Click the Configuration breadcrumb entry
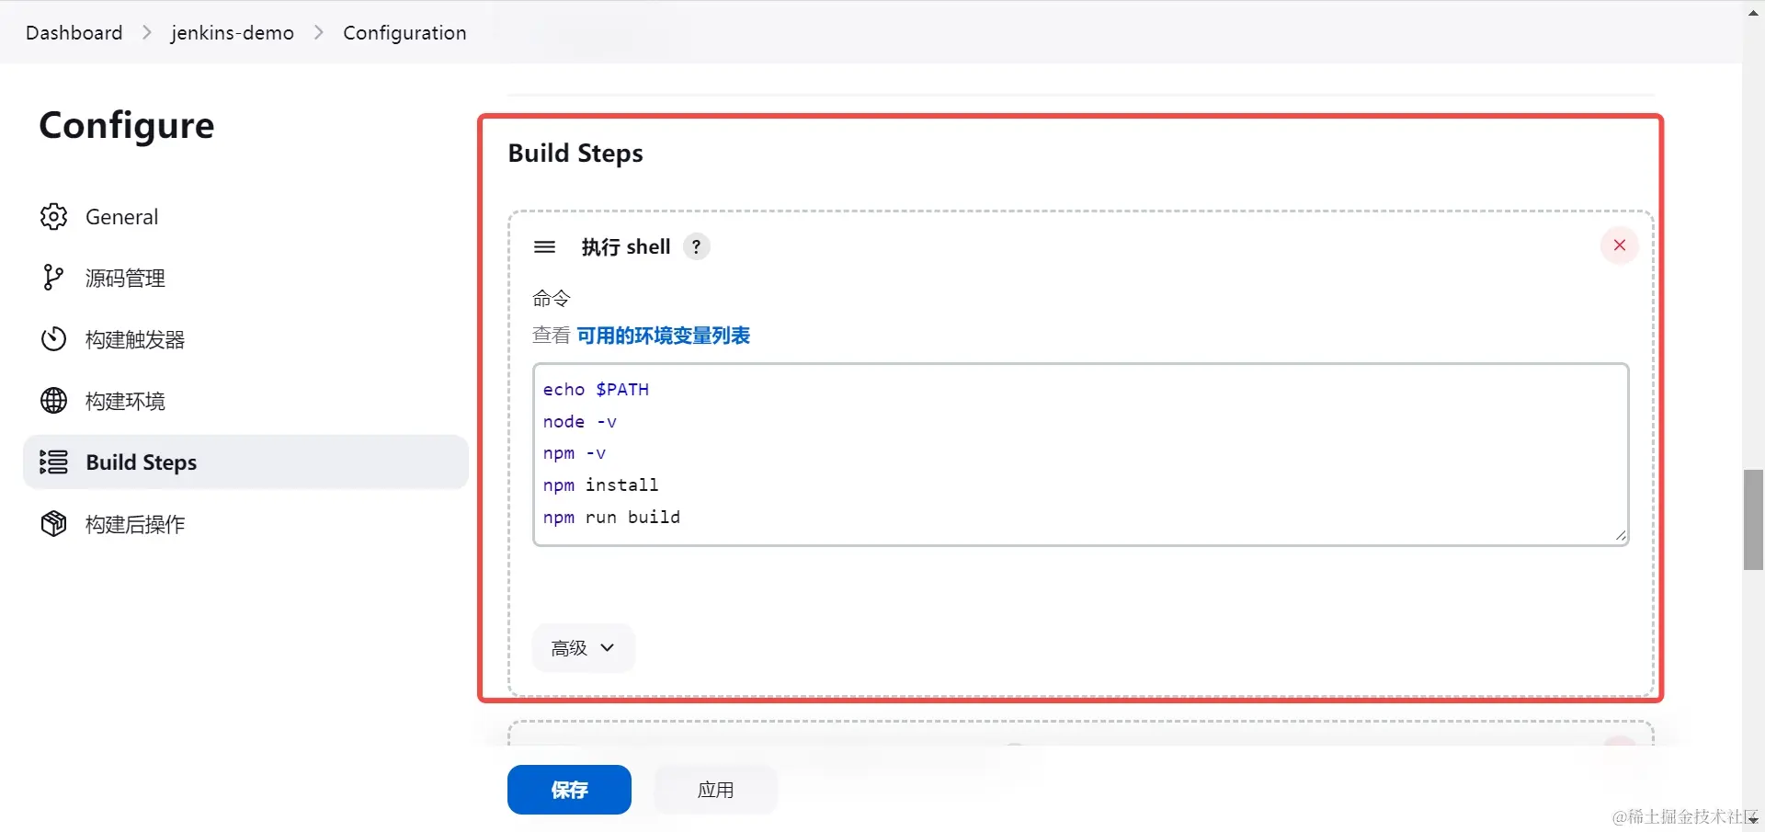Viewport: 1765px width, 832px height. [x=404, y=32]
